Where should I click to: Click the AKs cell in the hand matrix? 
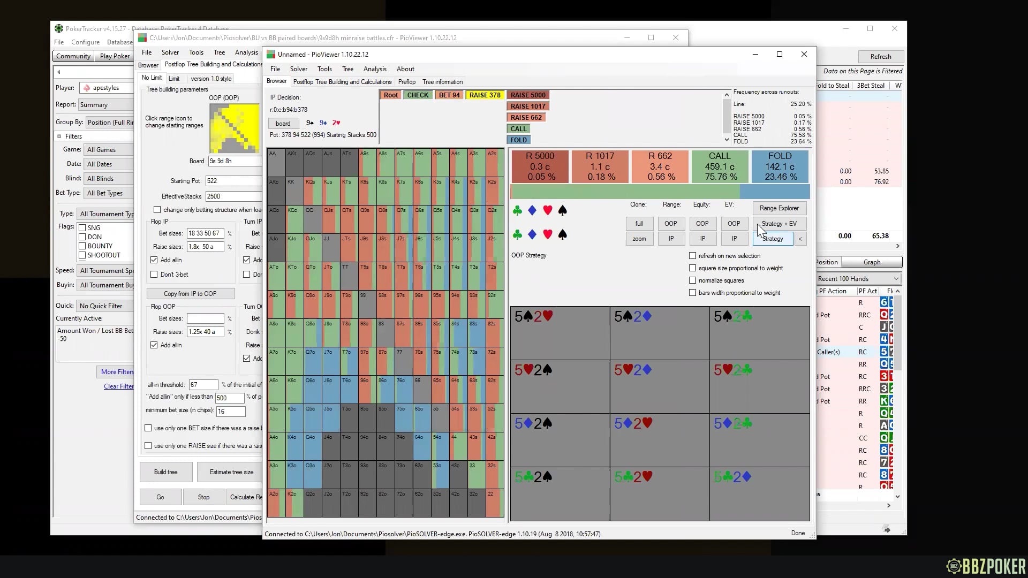coord(294,162)
